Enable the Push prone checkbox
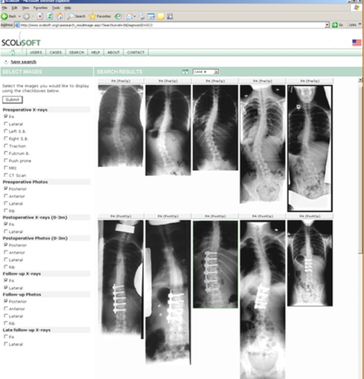This screenshot has width=364, height=379. point(6,160)
